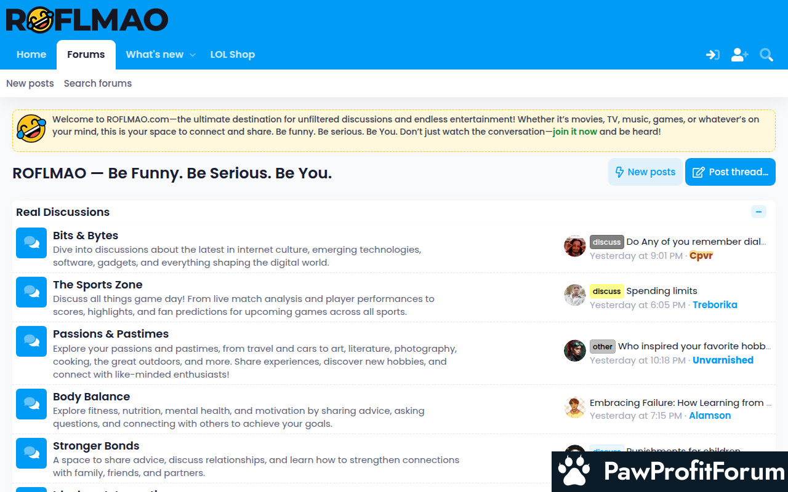The width and height of the screenshot is (788, 492).
Task: Select the Forums tab
Action: [x=86, y=54]
